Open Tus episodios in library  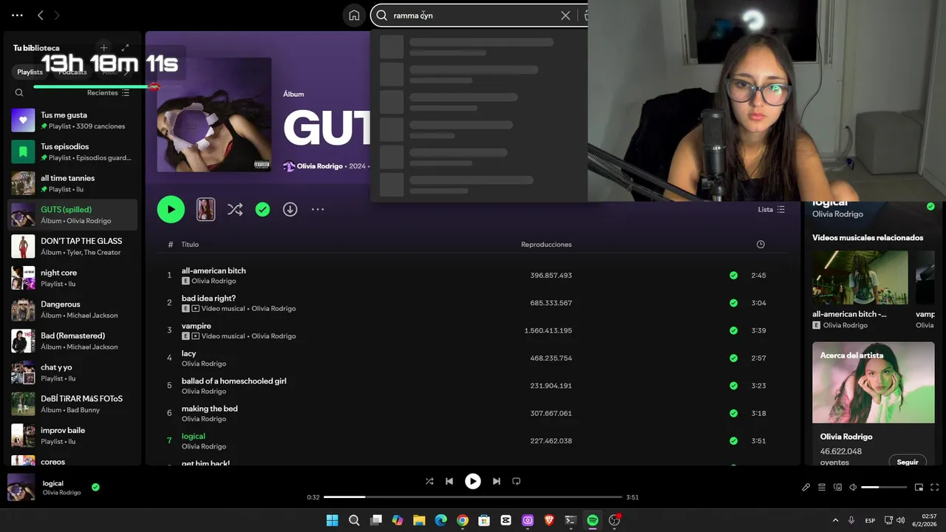tap(72, 151)
